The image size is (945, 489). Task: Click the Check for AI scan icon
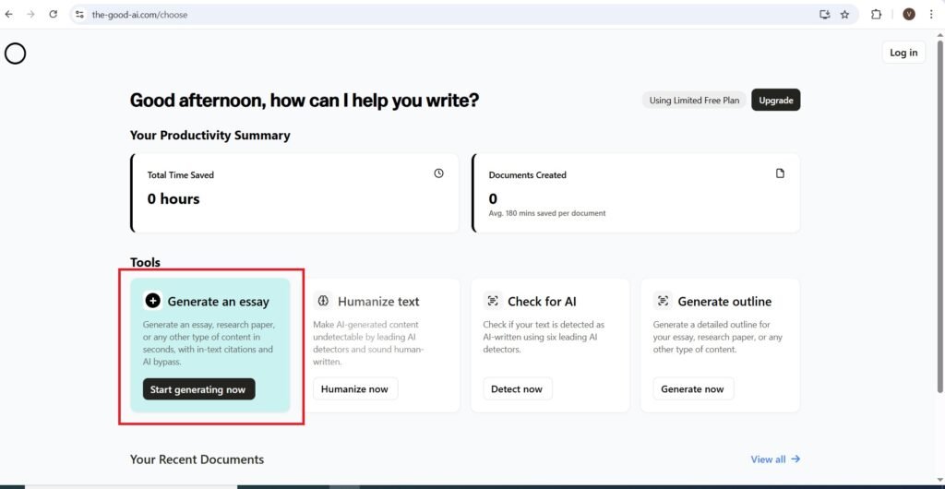(x=493, y=301)
